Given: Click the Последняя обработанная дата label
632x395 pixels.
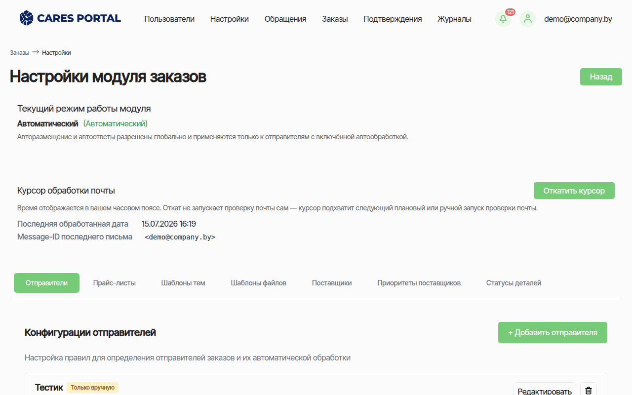Looking at the screenshot, I should 73,224.
